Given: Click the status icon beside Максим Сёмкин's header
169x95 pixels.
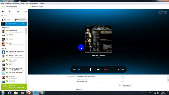Looking at the screenshot, I should click(x=31, y=7).
